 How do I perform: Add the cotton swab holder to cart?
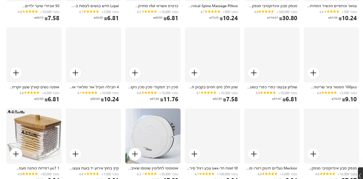click(x=16, y=154)
